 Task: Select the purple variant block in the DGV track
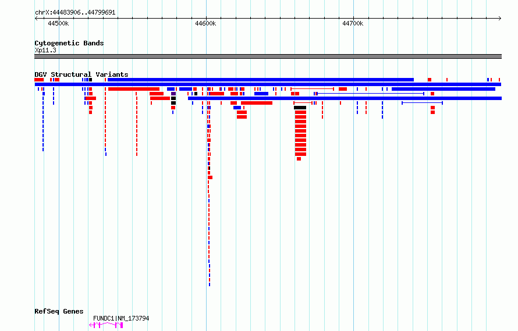click(x=173, y=94)
